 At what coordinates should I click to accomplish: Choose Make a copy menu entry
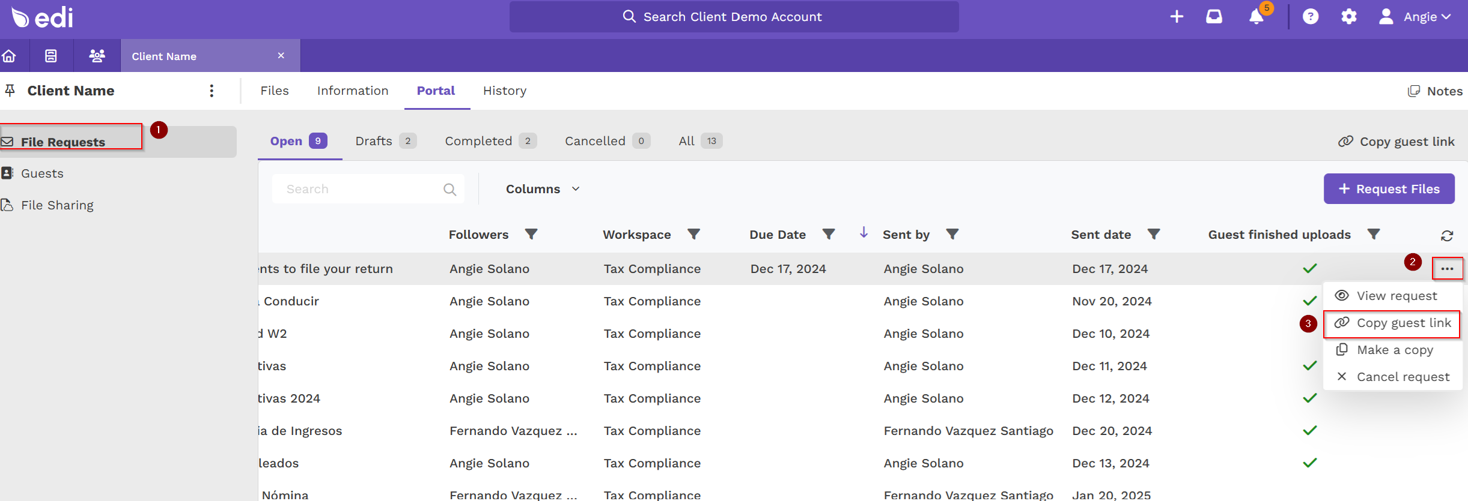[x=1392, y=350]
